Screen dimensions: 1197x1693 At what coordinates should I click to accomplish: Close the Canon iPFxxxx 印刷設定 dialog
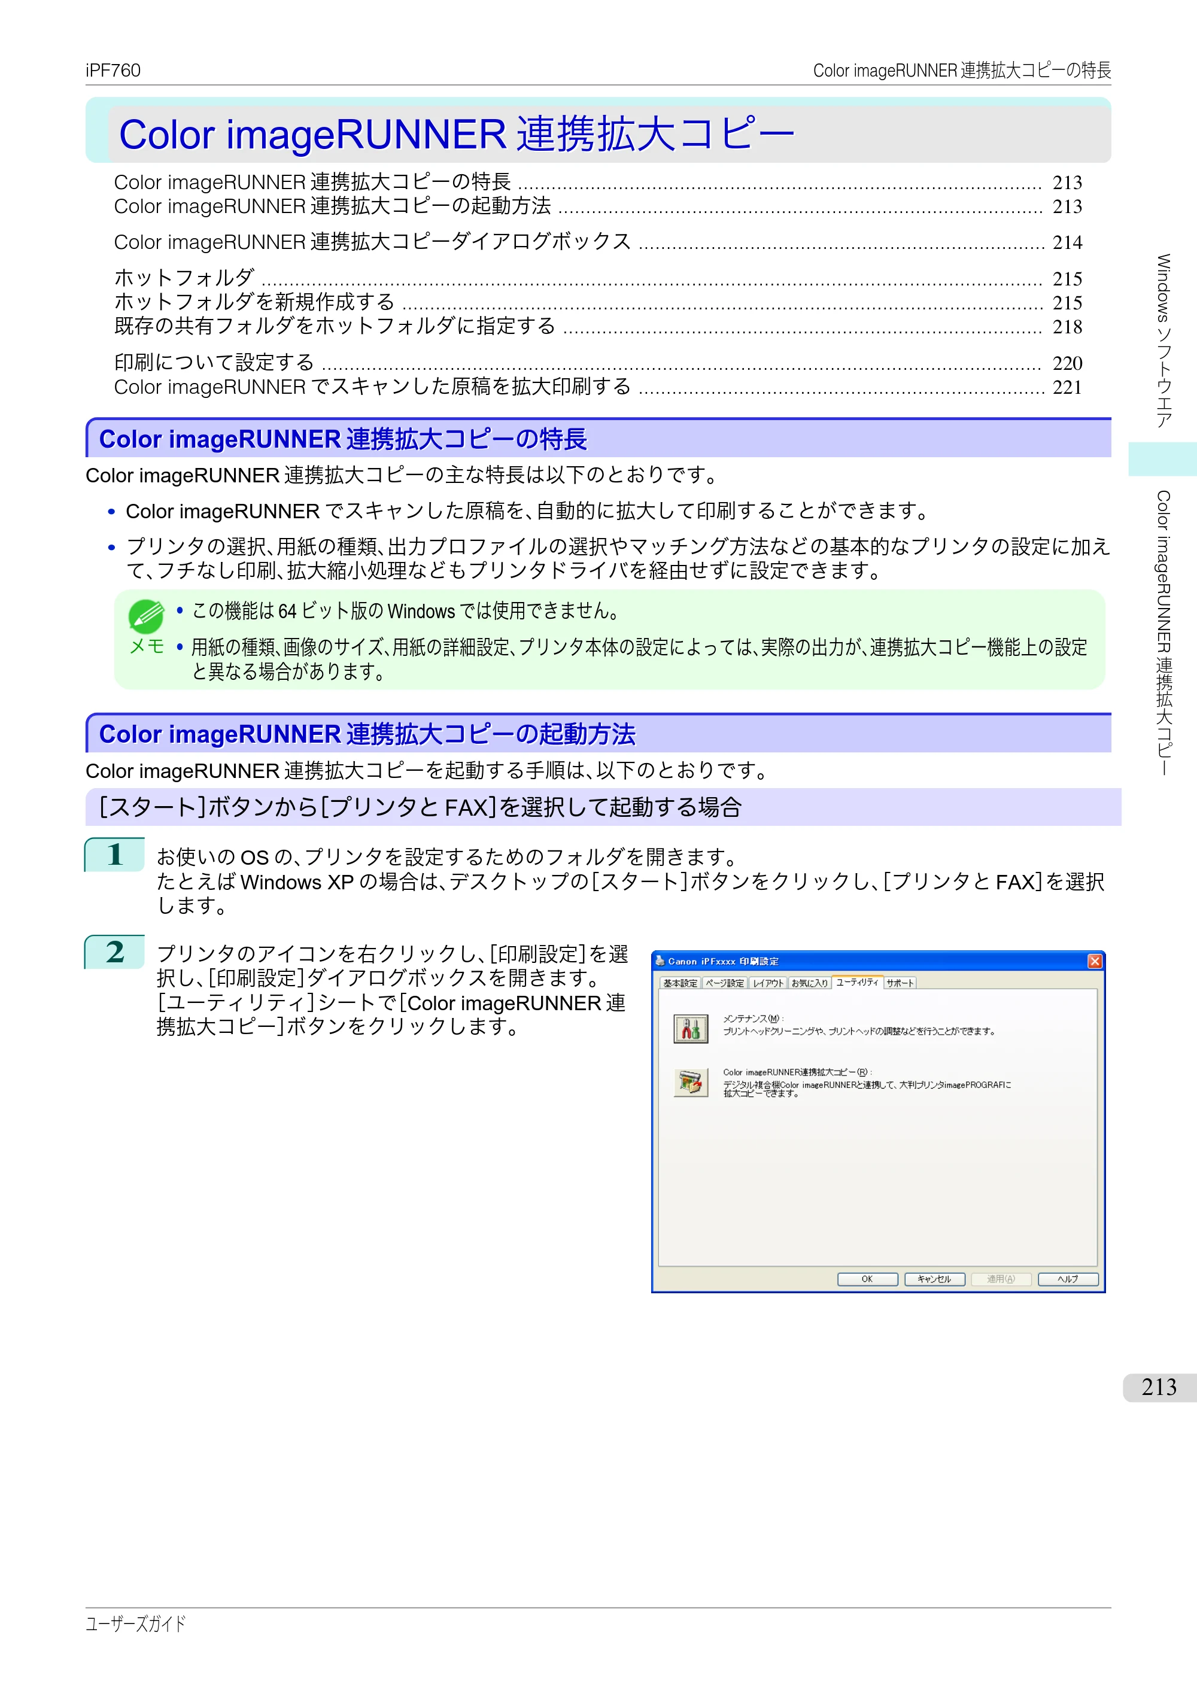pos(1095,961)
